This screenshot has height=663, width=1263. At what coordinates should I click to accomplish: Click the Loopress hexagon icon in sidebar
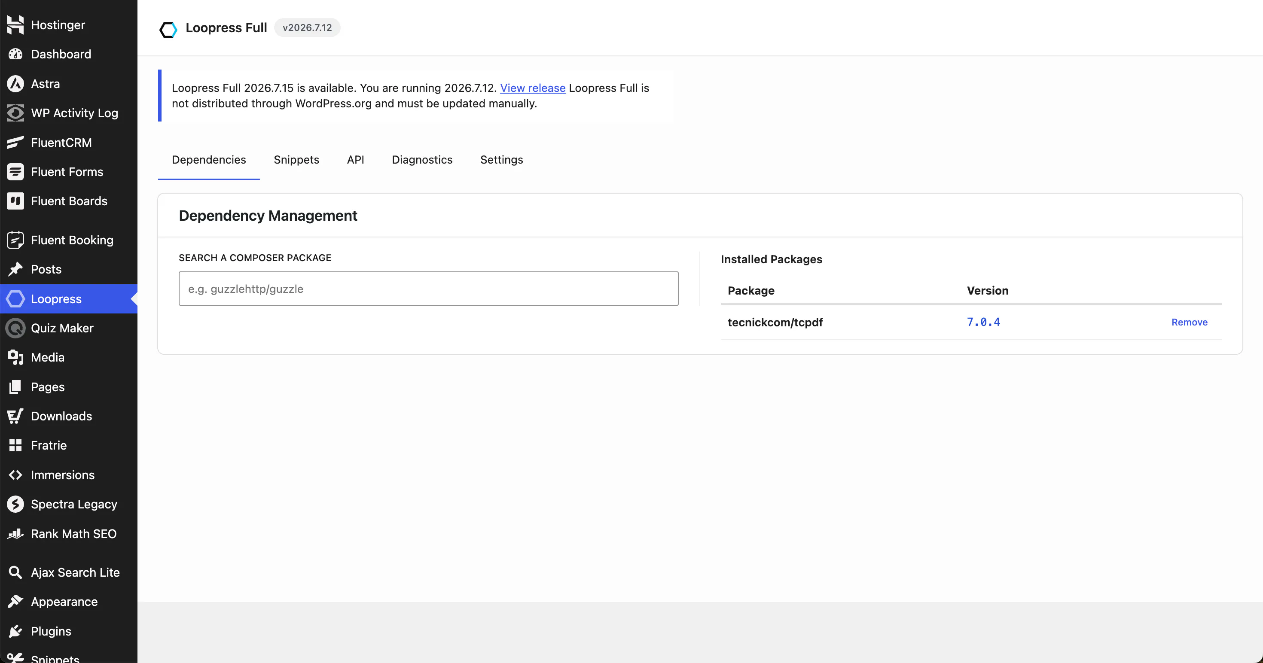click(x=15, y=299)
